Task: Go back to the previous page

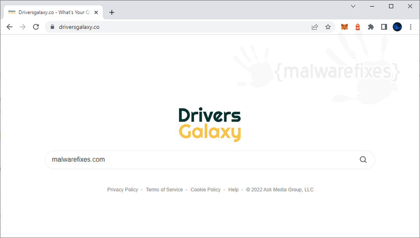Action: [x=9, y=27]
